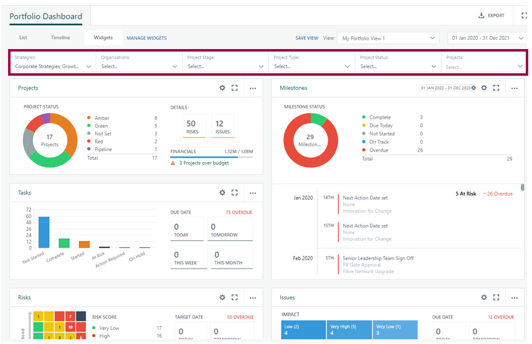Clear the Milestones date range filter
This screenshot has height=344, width=532.
(x=474, y=88)
